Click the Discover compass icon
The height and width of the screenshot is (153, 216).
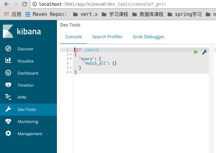coord(8,49)
